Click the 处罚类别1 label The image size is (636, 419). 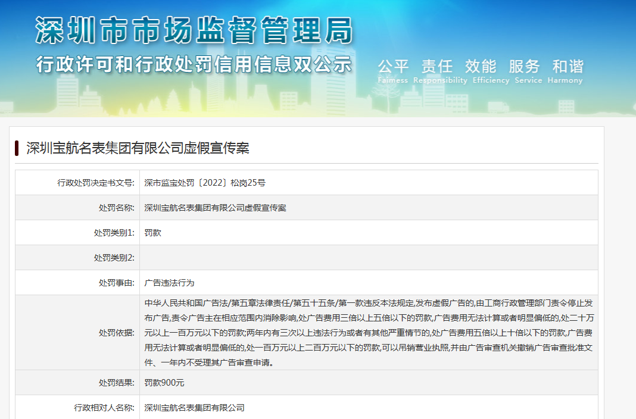(114, 233)
